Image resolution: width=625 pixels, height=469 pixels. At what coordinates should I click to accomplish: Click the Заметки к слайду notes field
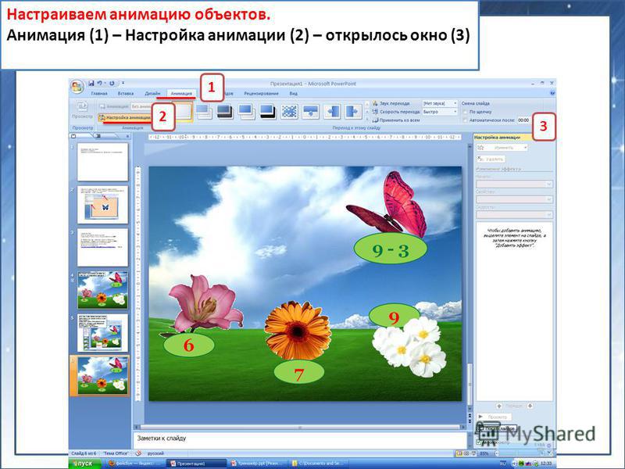point(299,440)
